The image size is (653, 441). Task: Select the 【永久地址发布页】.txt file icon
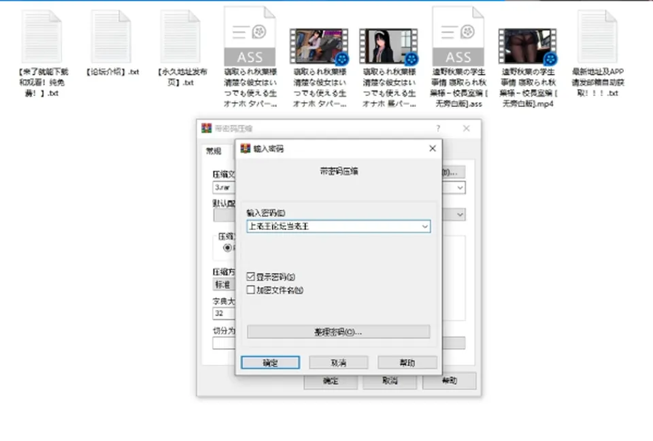coord(180,37)
